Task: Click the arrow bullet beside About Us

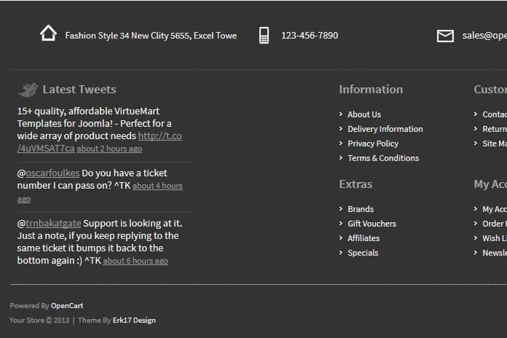Action: coord(341,114)
